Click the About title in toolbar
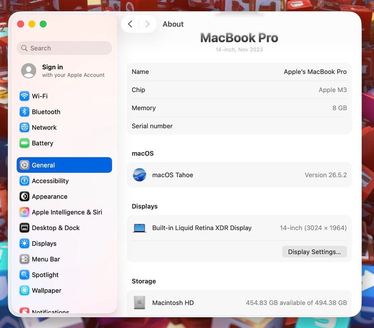 173,24
